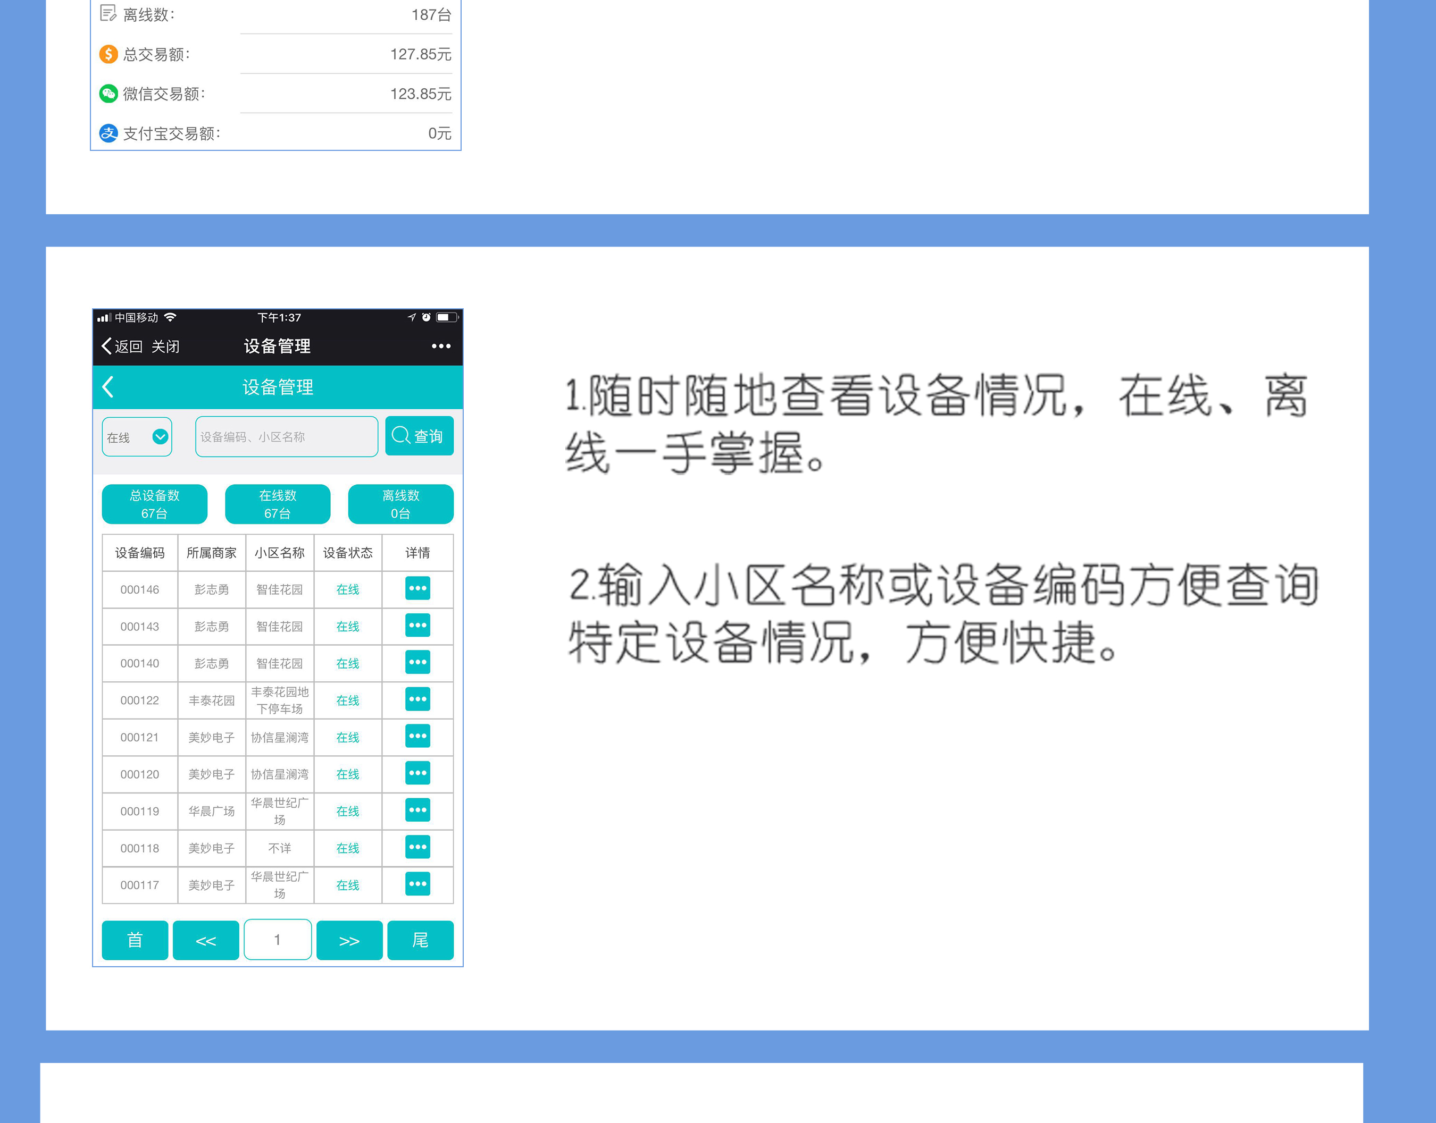Image resolution: width=1436 pixels, height=1123 pixels.
Task: Go to first page with 首 button
Action: pyautogui.click(x=135, y=940)
